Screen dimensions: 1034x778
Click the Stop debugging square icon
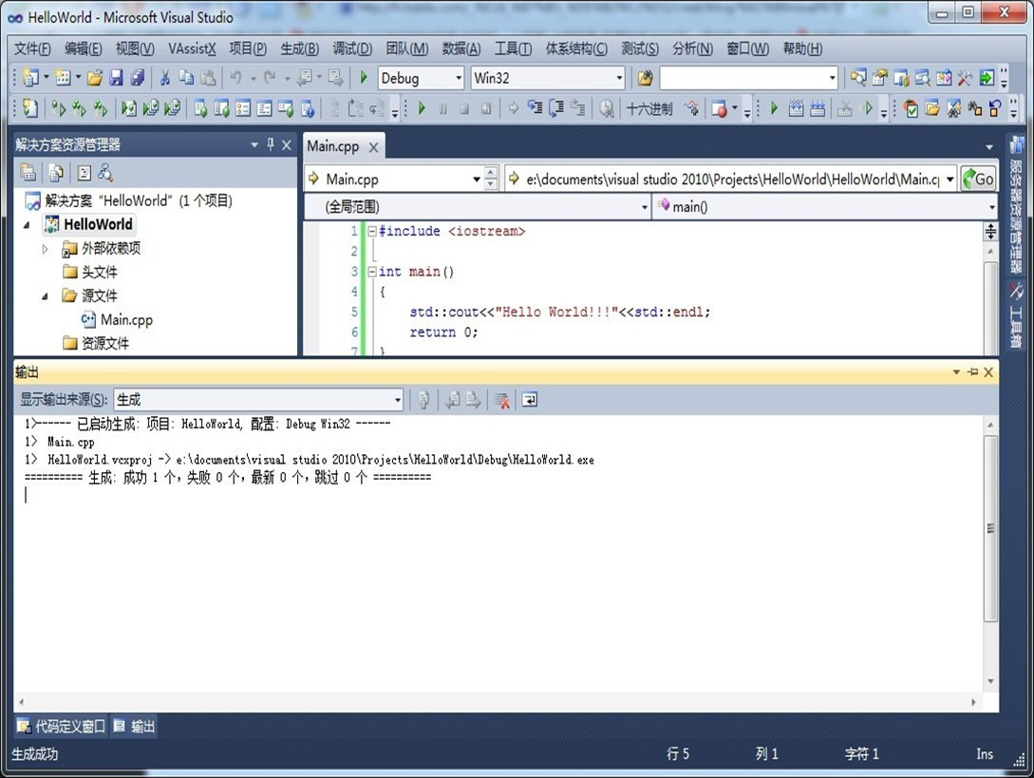pyautogui.click(x=464, y=108)
